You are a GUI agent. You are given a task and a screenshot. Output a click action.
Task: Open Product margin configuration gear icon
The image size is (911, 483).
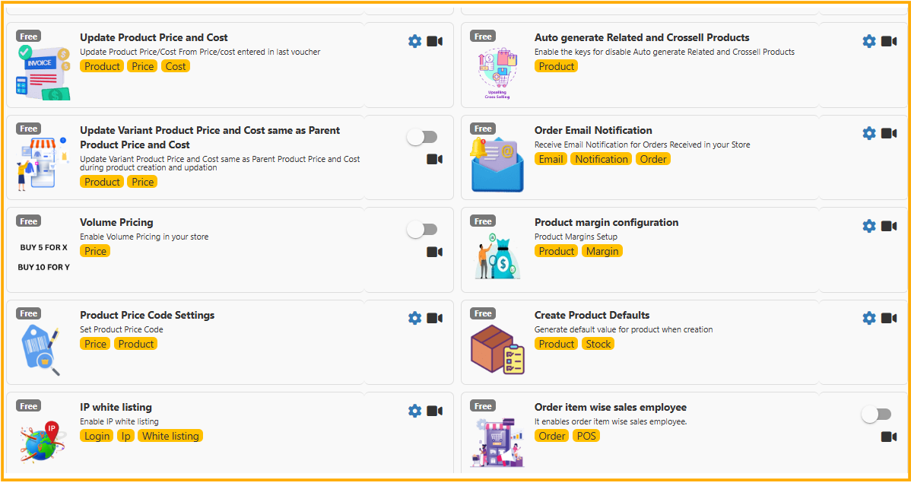(869, 226)
